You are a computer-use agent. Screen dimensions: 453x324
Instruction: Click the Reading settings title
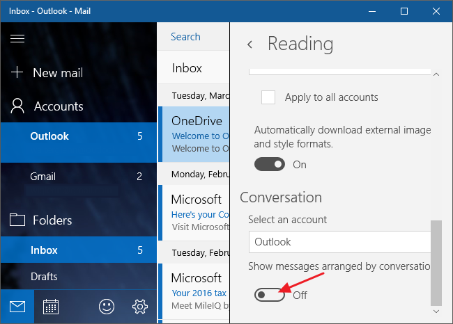click(300, 44)
